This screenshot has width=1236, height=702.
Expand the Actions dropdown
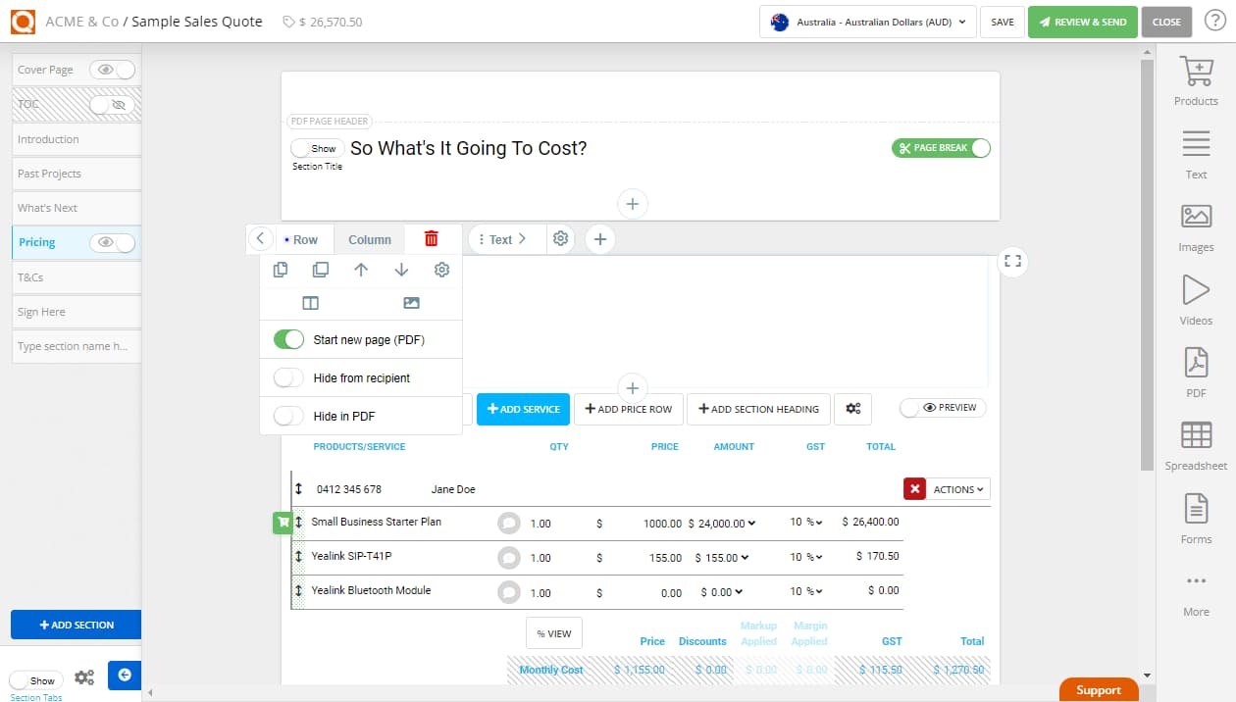[959, 489]
